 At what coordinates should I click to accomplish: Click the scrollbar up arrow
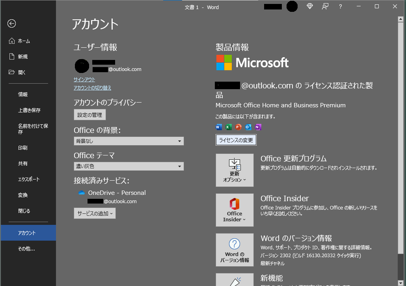[400, 19]
